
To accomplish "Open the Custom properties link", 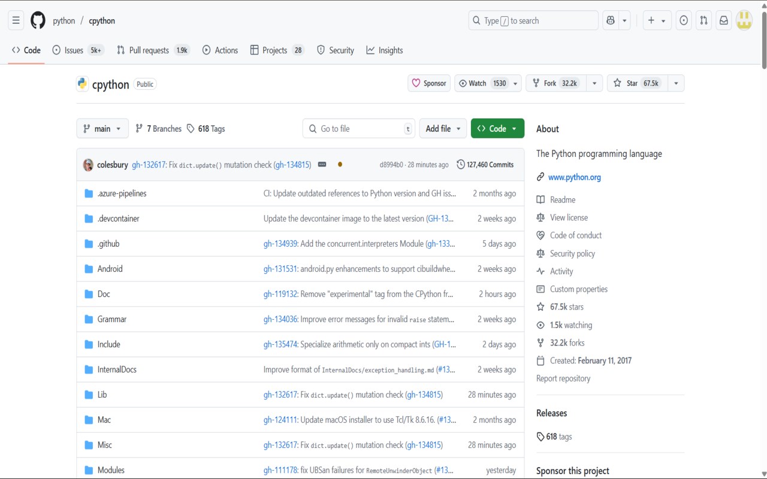I will coord(572,289).
